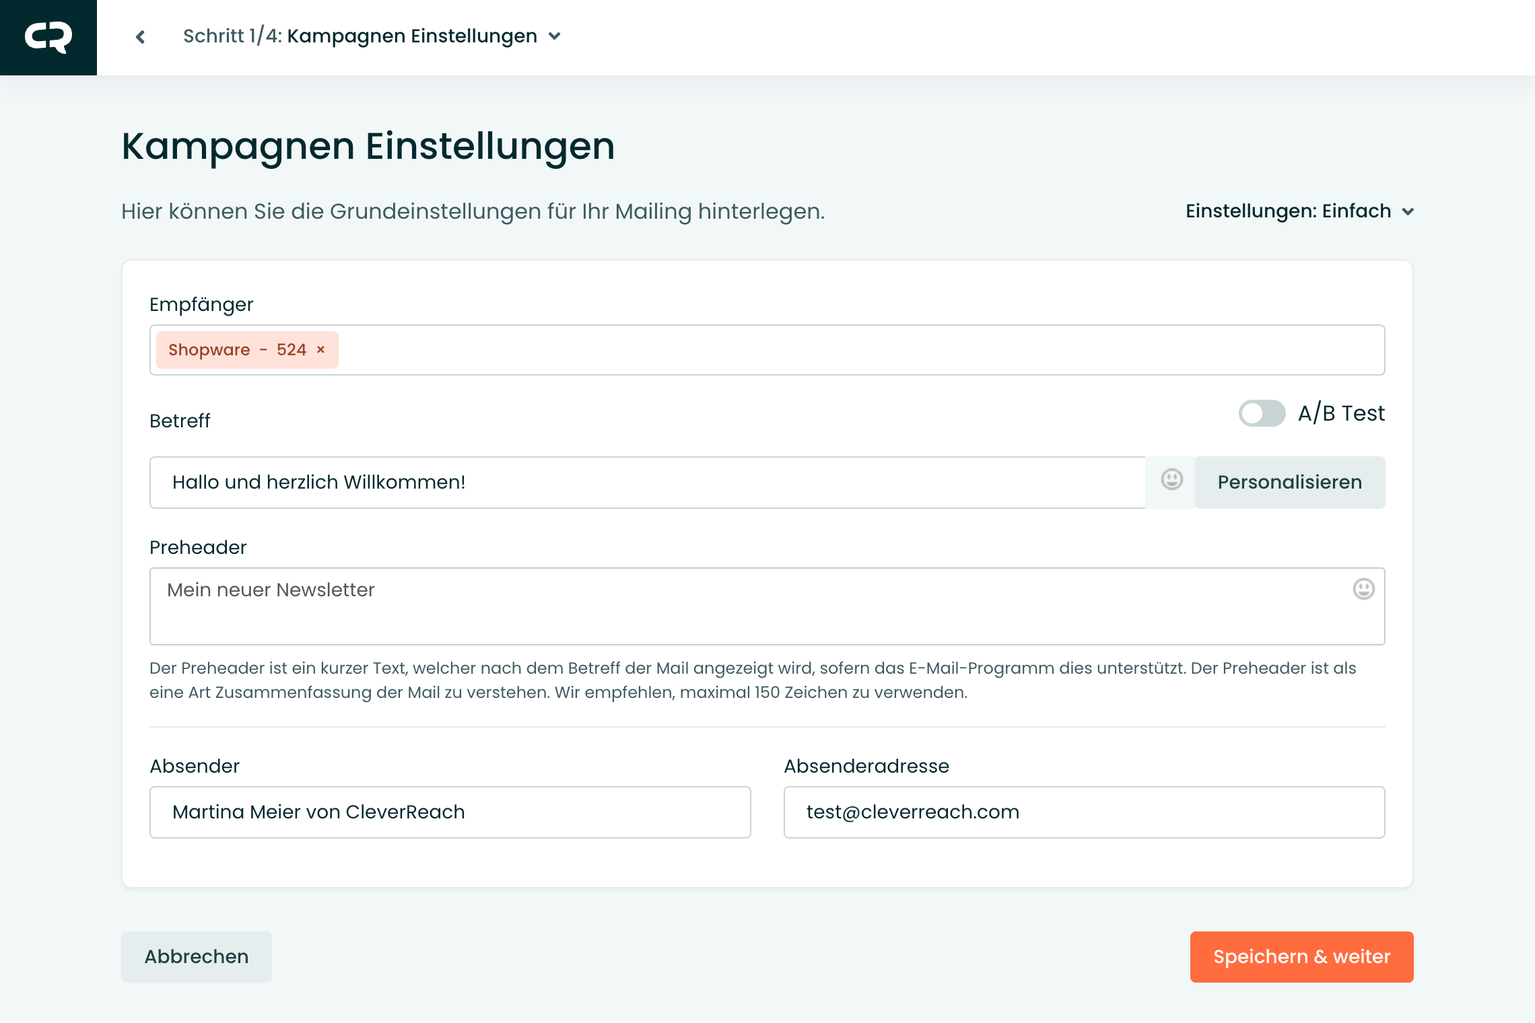Open Einstellungen: Einfach dropdown

(1287, 211)
